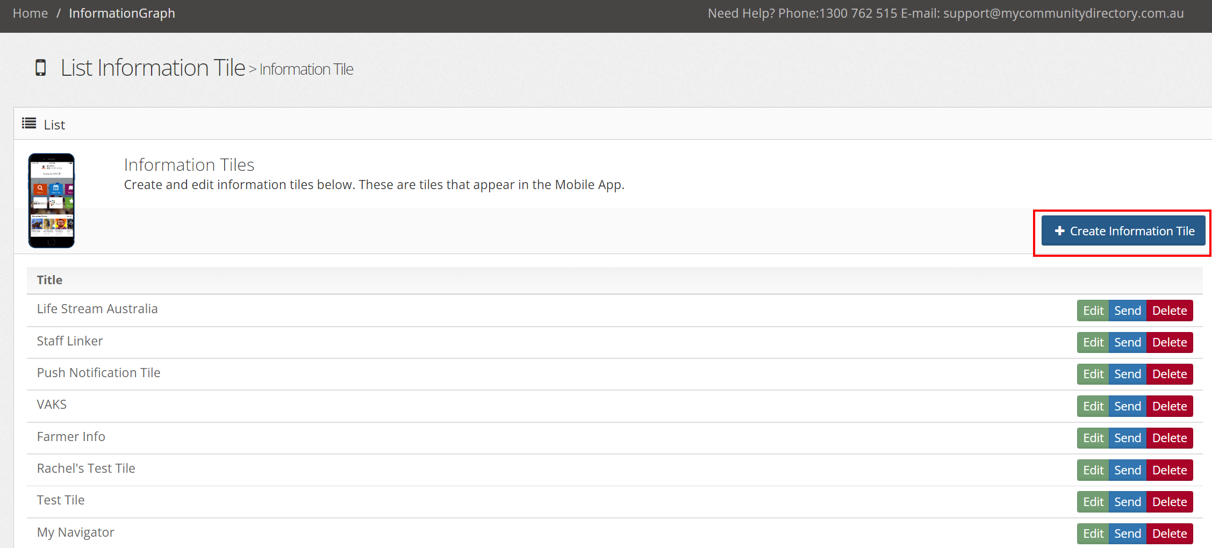The width and height of the screenshot is (1212, 548).
Task: Select the My Navigator title text
Action: (75, 532)
